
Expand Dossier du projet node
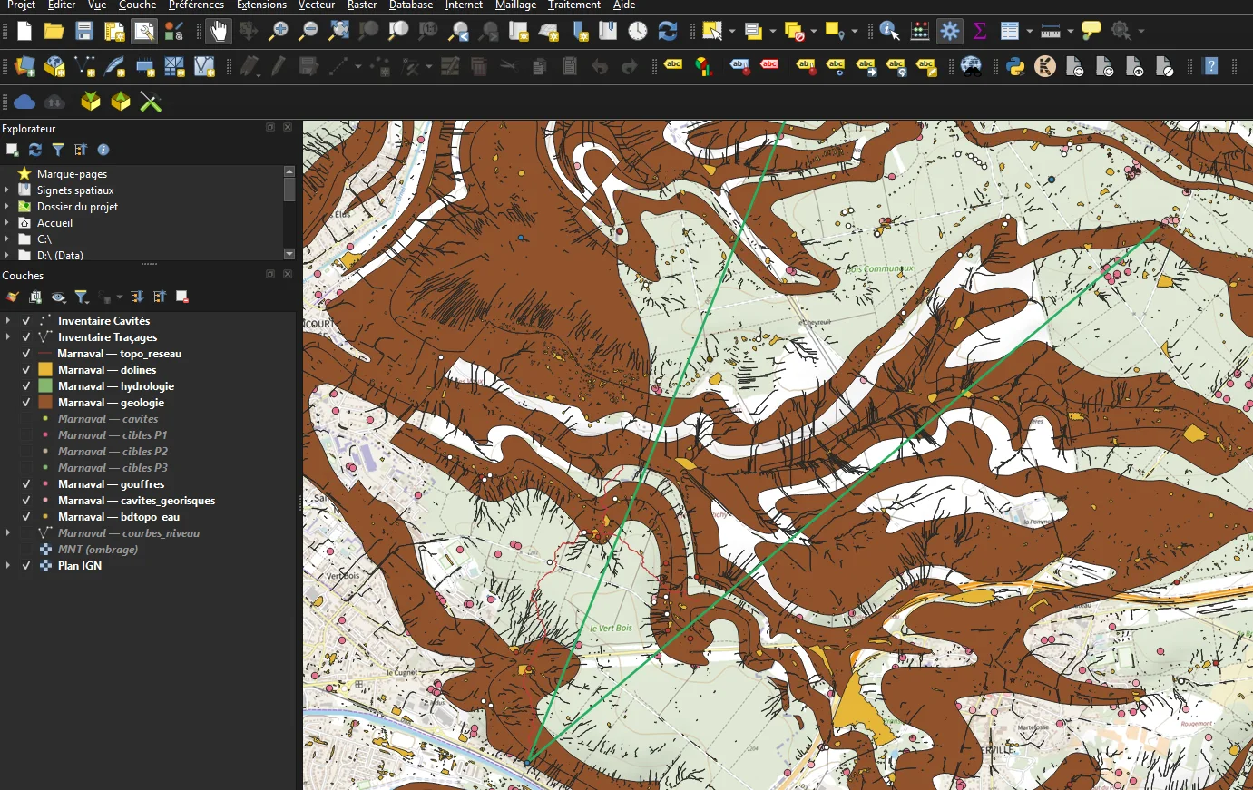[x=7, y=207]
